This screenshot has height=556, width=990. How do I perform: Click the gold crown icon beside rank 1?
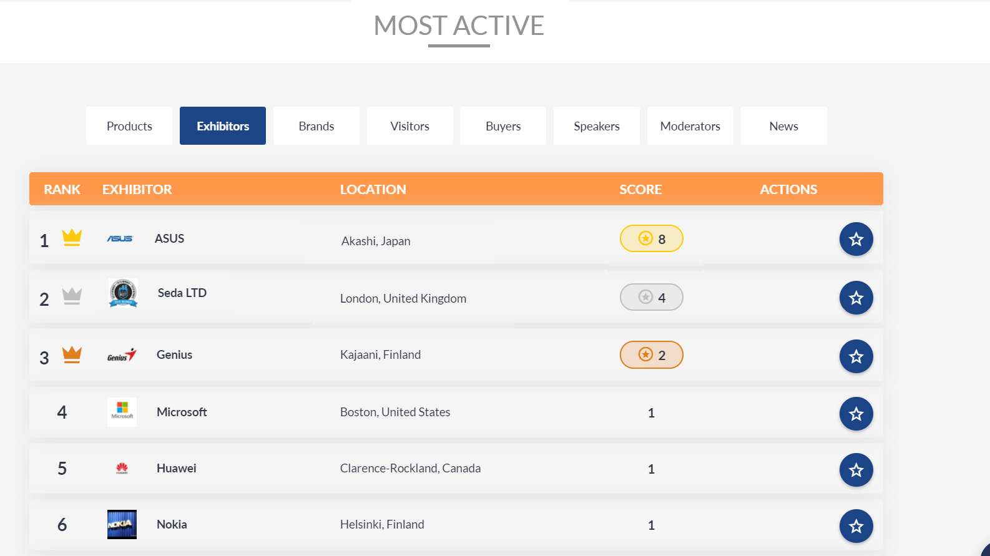pyautogui.click(x=72, y=238)
